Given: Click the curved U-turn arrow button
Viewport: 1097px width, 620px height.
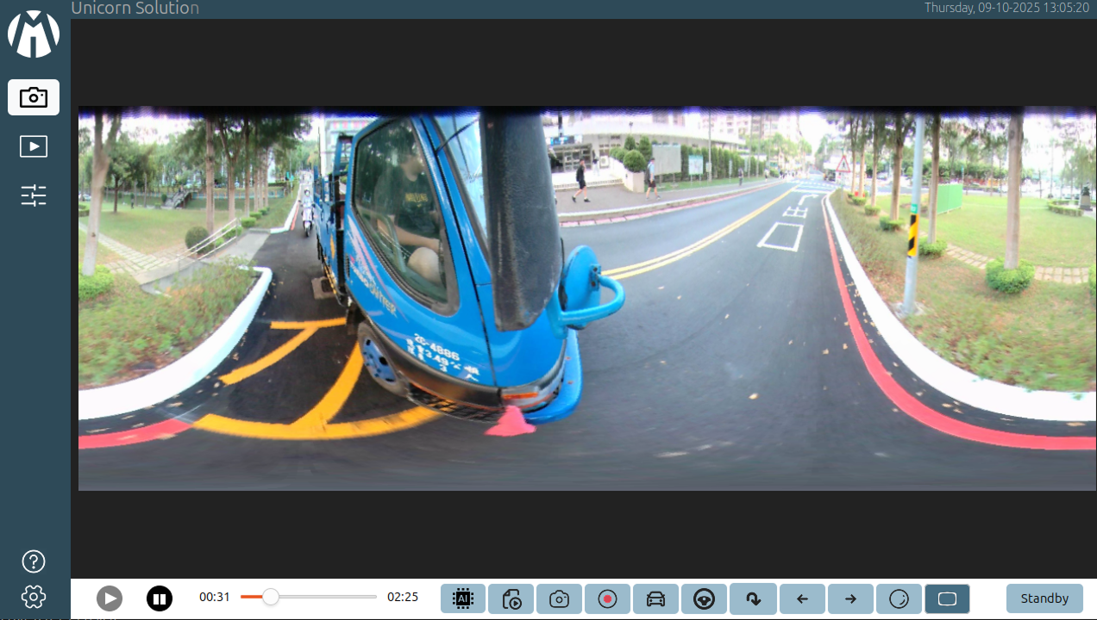Looking at the screenshot, I should [x=753, y=598].
